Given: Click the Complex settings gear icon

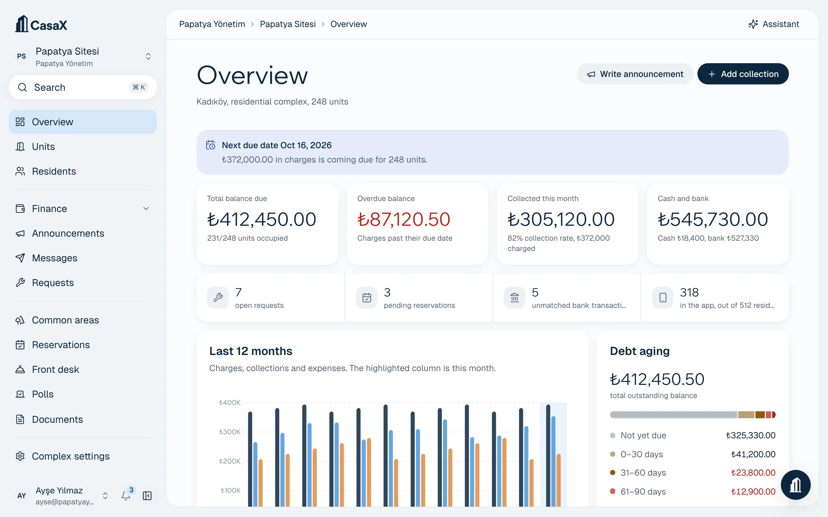Looking at the screenshot, I should pyautogui.click(x=20, y=456).
